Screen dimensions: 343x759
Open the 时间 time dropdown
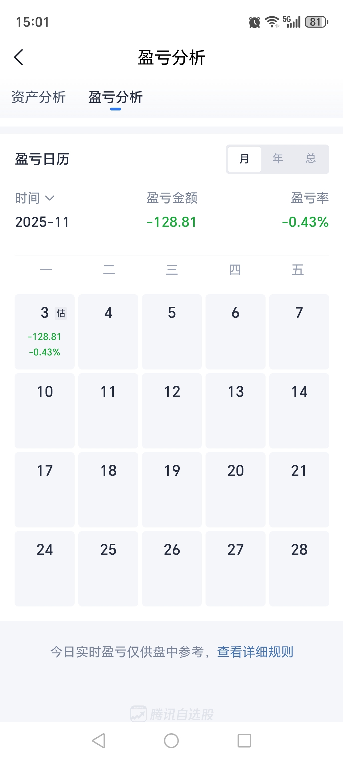pos(28,198)
